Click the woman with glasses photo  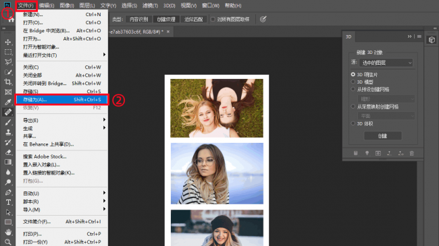click(217, 174)
